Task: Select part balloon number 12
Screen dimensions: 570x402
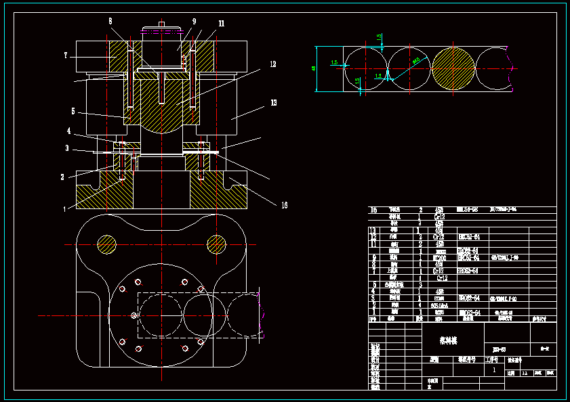Action: click(273, 64)
